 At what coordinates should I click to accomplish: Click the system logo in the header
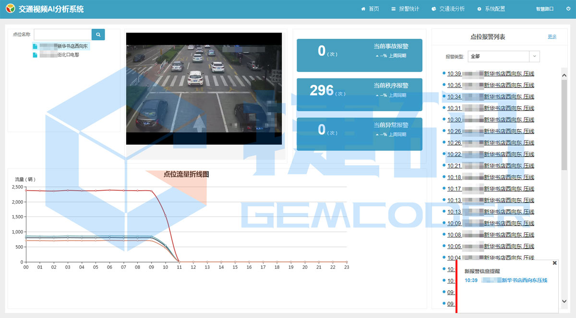click(10, 9)
